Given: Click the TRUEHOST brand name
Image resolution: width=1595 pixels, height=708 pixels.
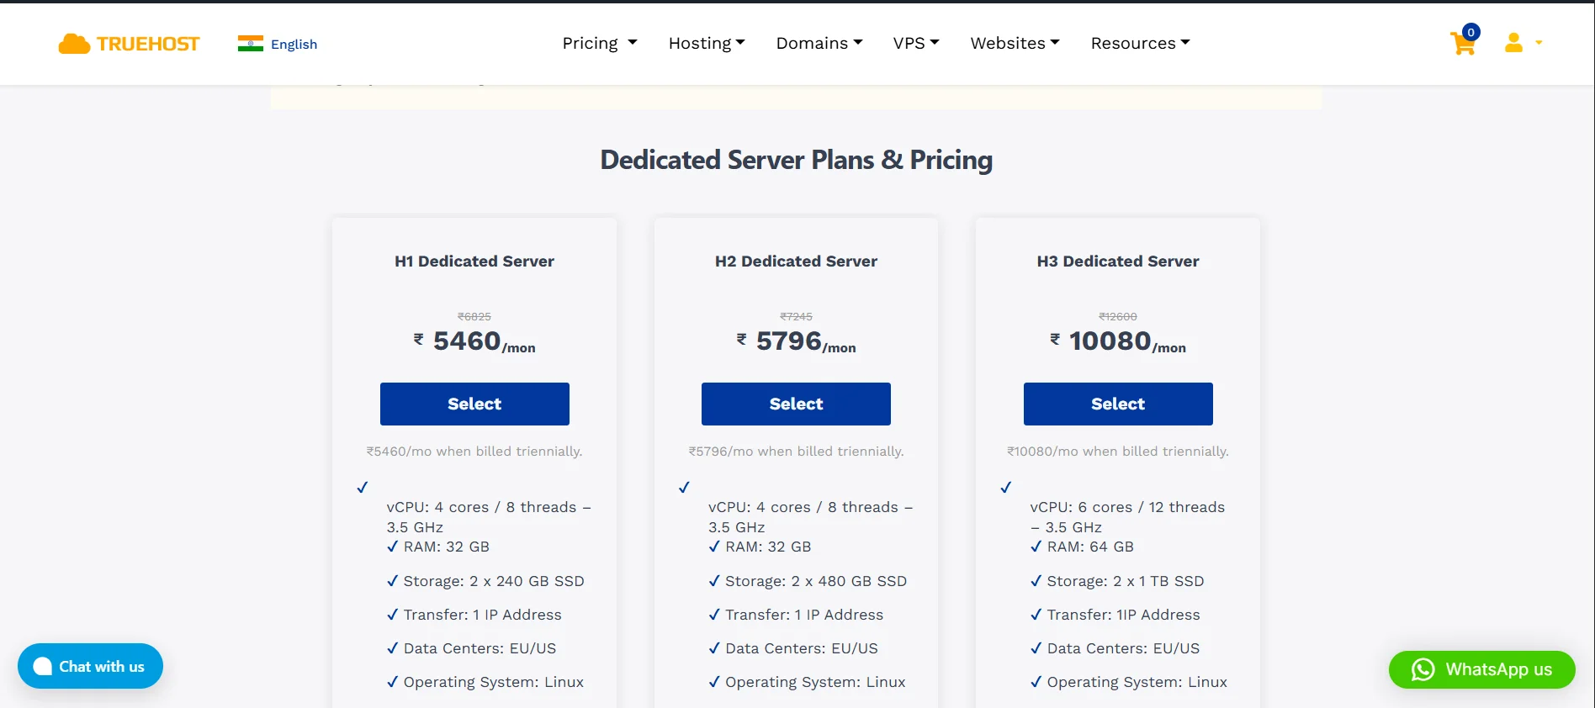Looking at the screenshot, I should (148, 44).
